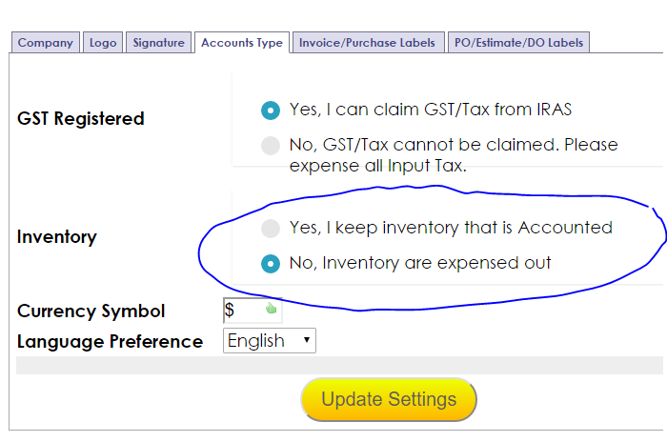Click the 'Language Preference' field label
The image size is (667, 442).
pyautogui.click(x=111, y=341)
